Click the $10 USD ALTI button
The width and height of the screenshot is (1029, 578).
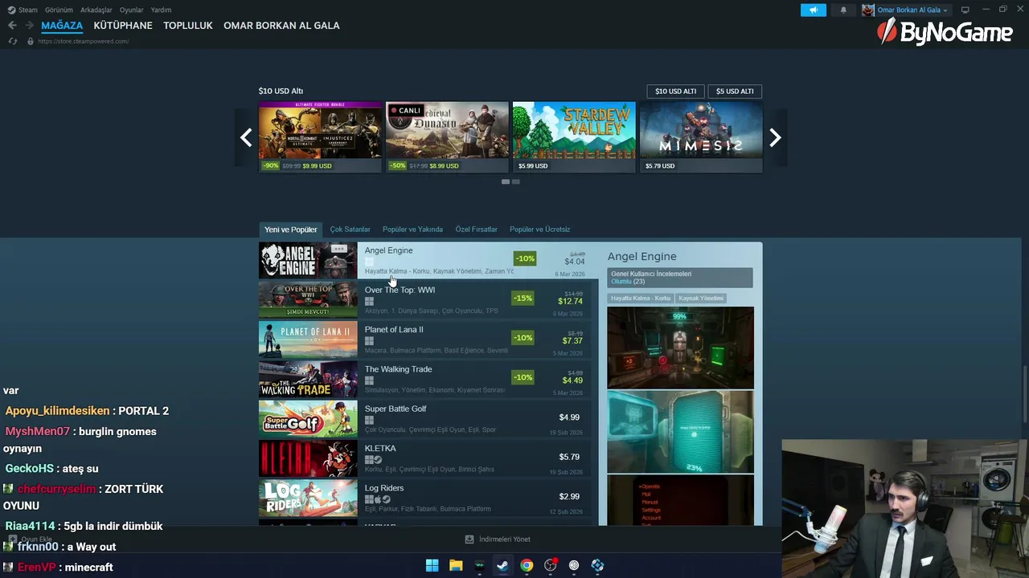675,92
